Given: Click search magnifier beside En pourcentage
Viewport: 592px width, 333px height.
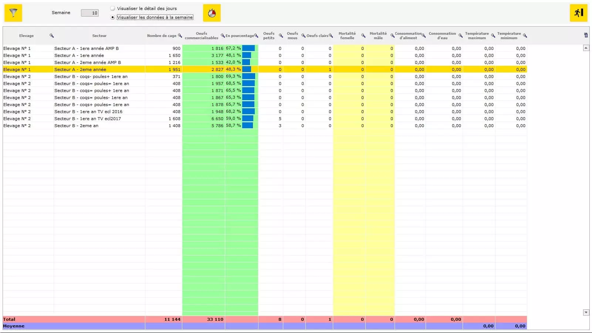Looking at the screenshot, I should coord(256,36).
